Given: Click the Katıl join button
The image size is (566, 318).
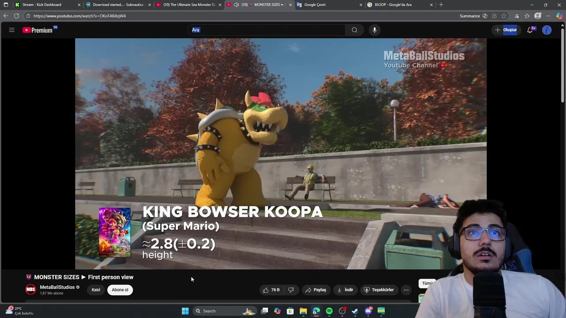Looking at the screenshot, I should [96, 290].
